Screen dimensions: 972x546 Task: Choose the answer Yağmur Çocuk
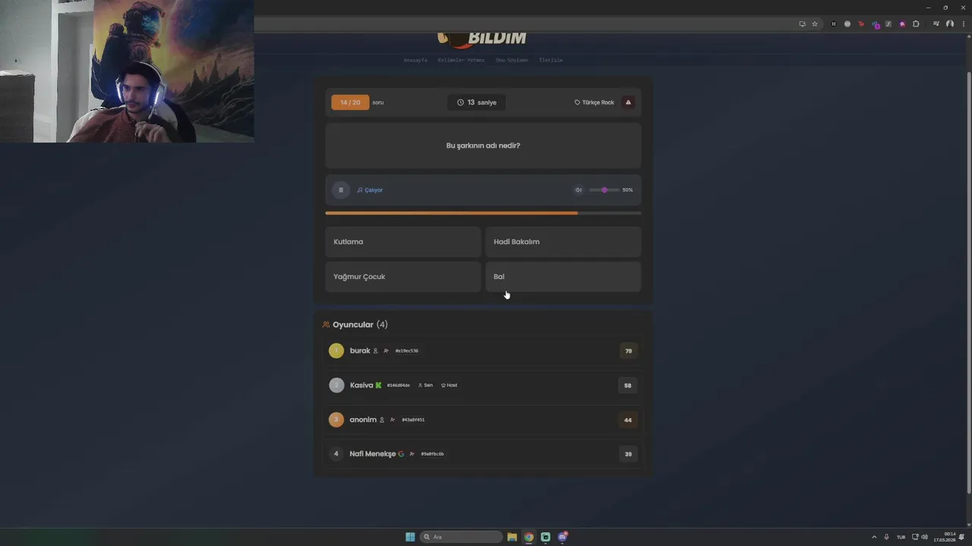(403, 277)
